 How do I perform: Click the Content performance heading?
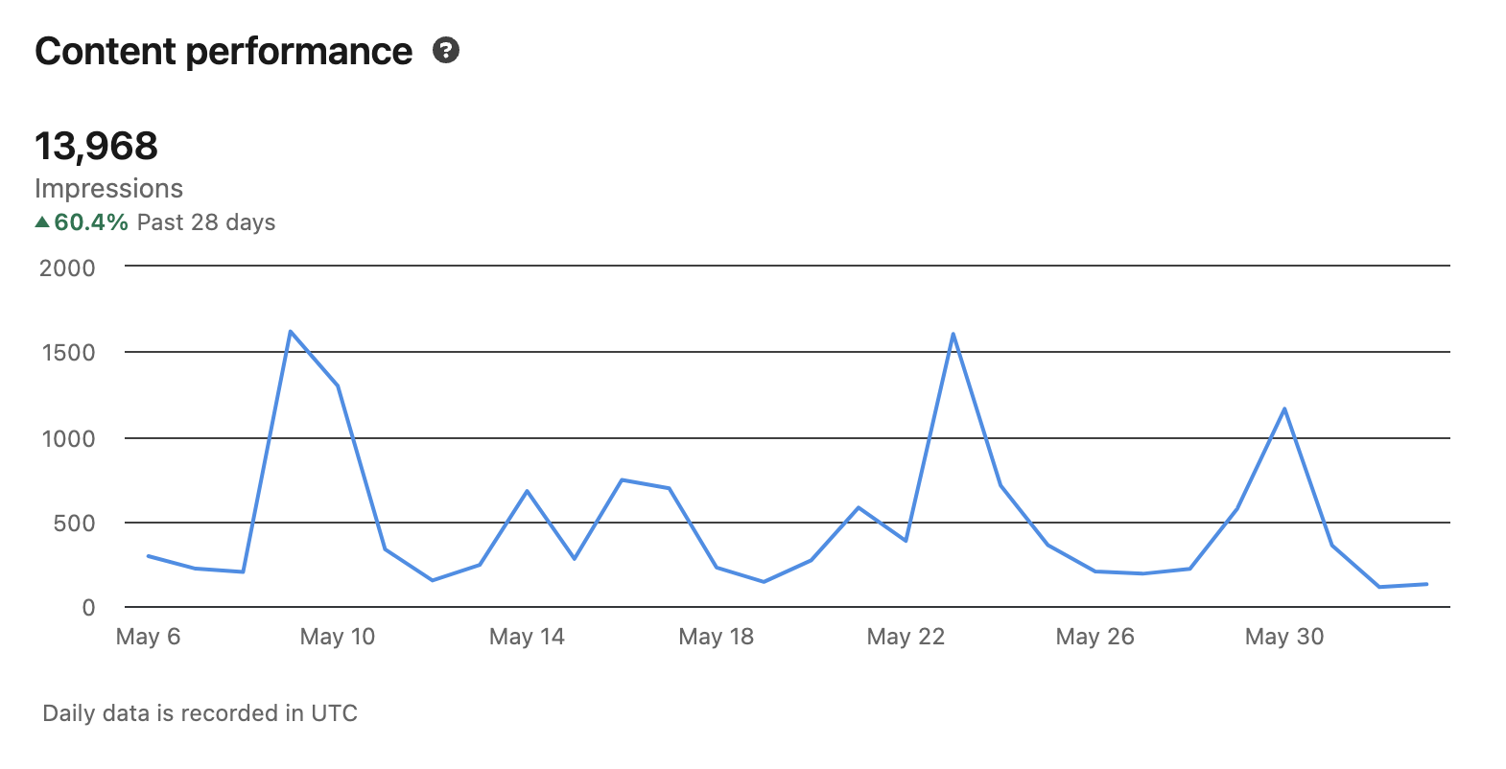224,52
